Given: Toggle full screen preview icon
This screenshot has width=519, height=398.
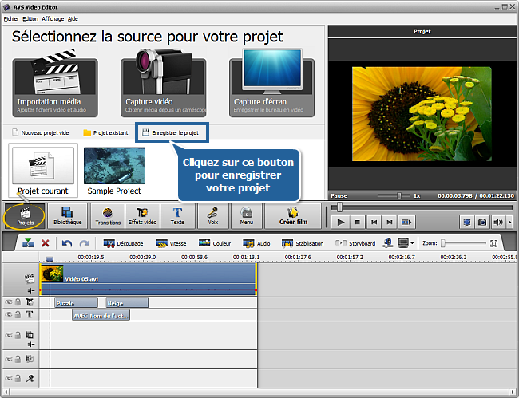Looking at the screenshot, I should (x=467, y=223).
